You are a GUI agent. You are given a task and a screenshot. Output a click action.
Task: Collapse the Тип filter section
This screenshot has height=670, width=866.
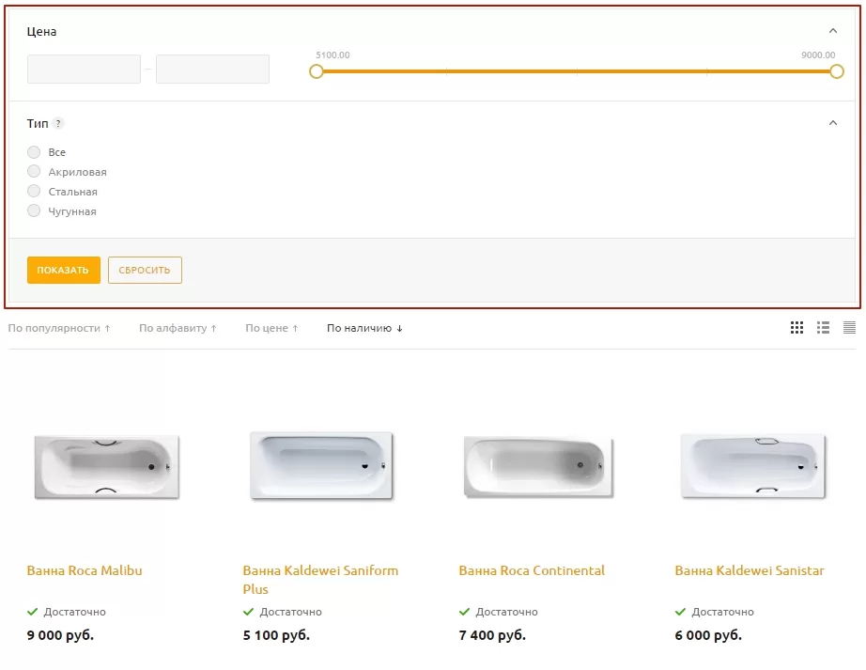pos(833,122)
